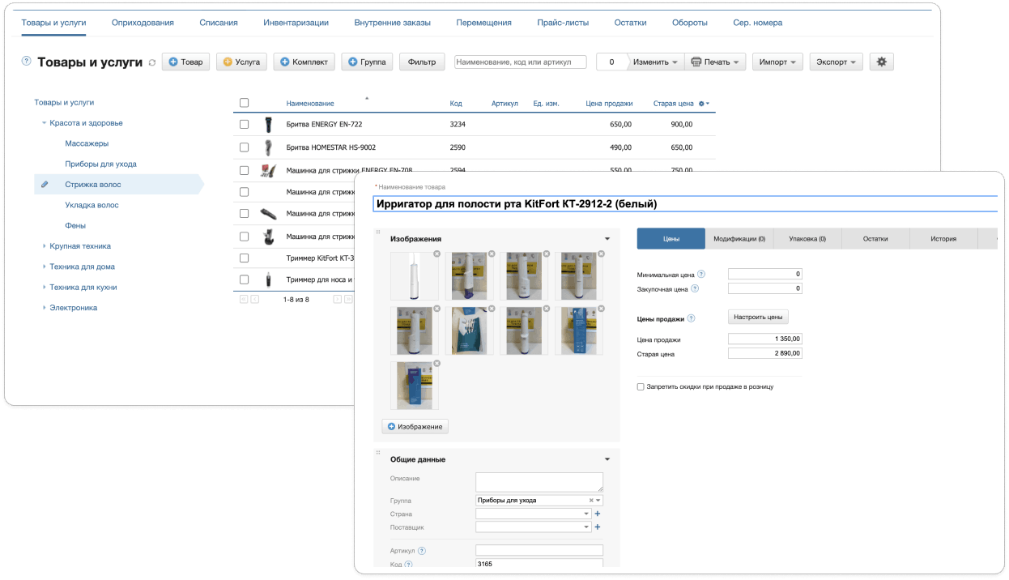The width and height of the screenshot is (1009, 580).
Task: Click the product picture for Триммер для носа
Action: (x=268, y=279)
